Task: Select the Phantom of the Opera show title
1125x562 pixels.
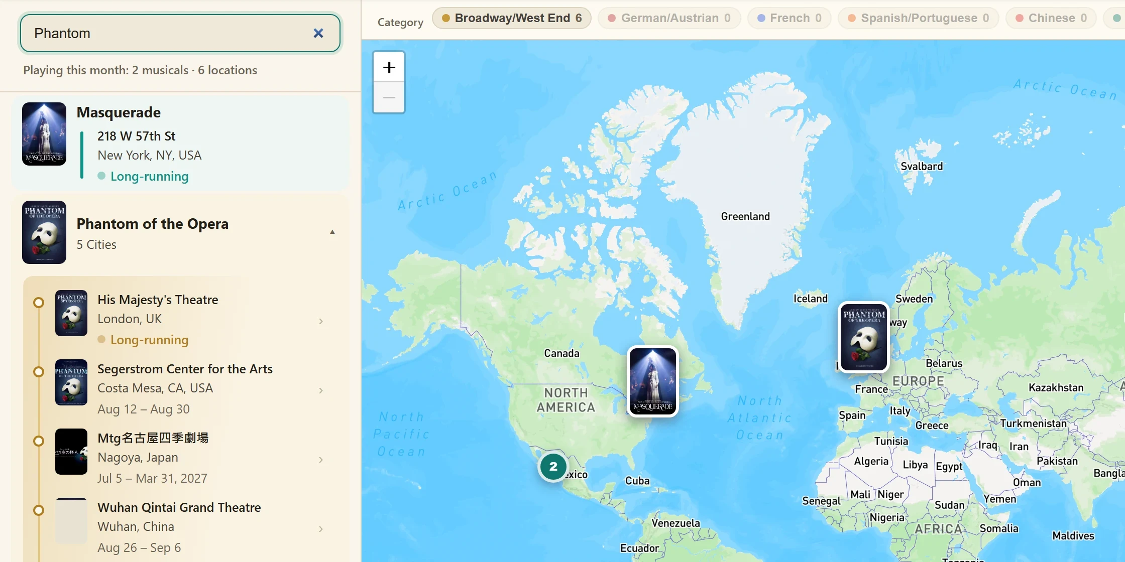Action: pos(152,224)
